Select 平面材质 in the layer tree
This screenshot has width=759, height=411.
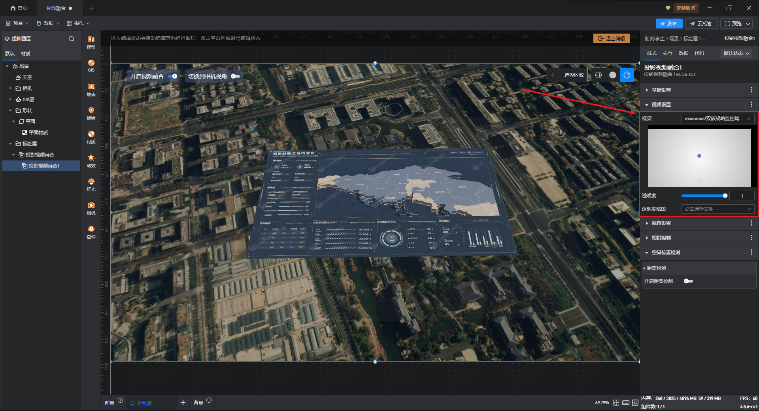coord(38,133)
